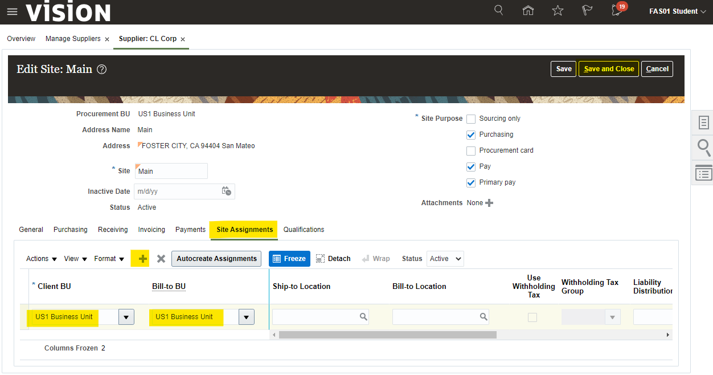Uncheck the Purchasing checkbox
Viewport: 713px width, 375px height.
tap(471, 135)
